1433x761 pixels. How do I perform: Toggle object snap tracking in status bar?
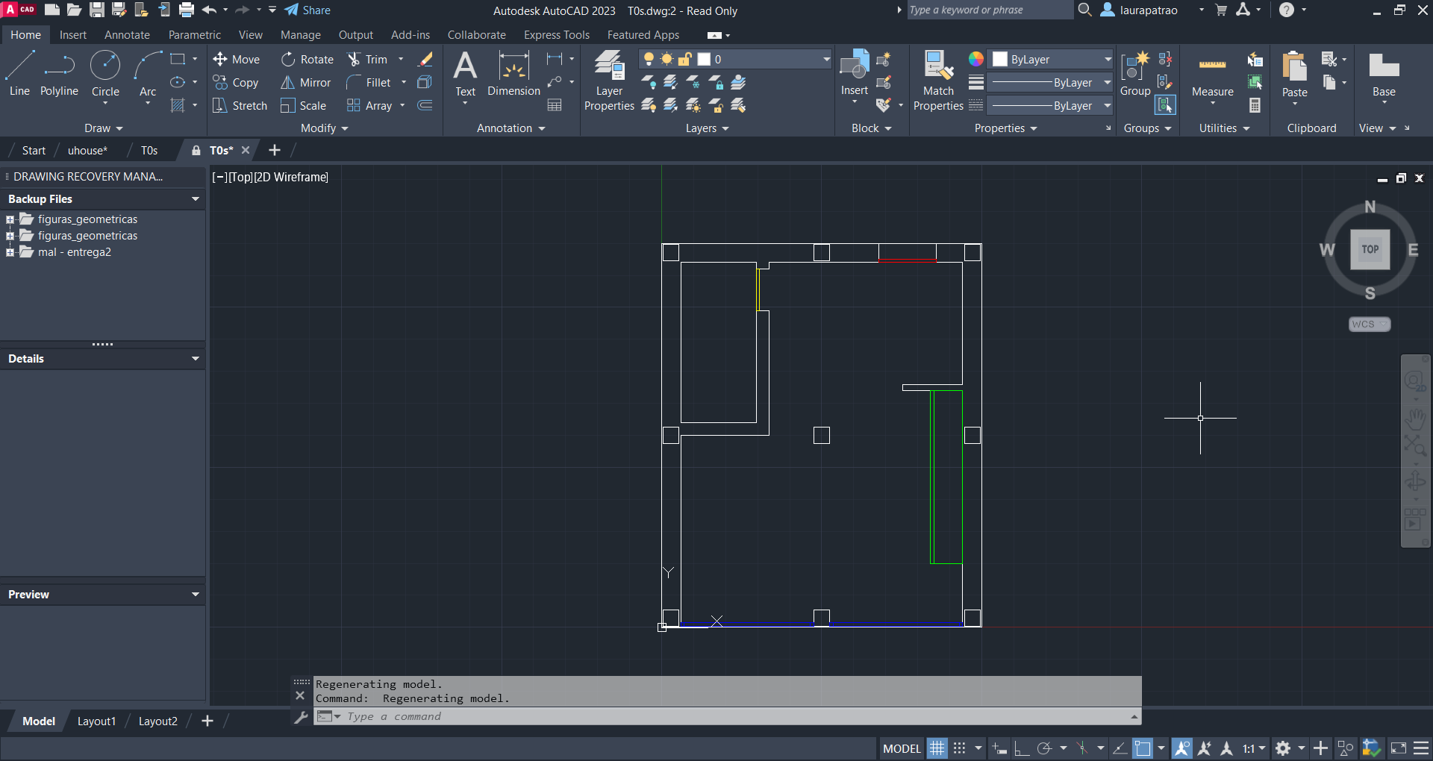(1120, 748)
